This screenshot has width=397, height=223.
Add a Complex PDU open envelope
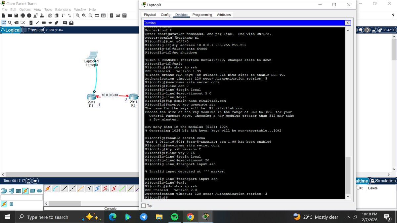pyautogui.click(x=71, y=23)
